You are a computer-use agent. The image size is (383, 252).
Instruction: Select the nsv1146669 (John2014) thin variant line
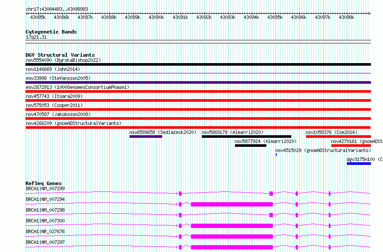[198, 73]
